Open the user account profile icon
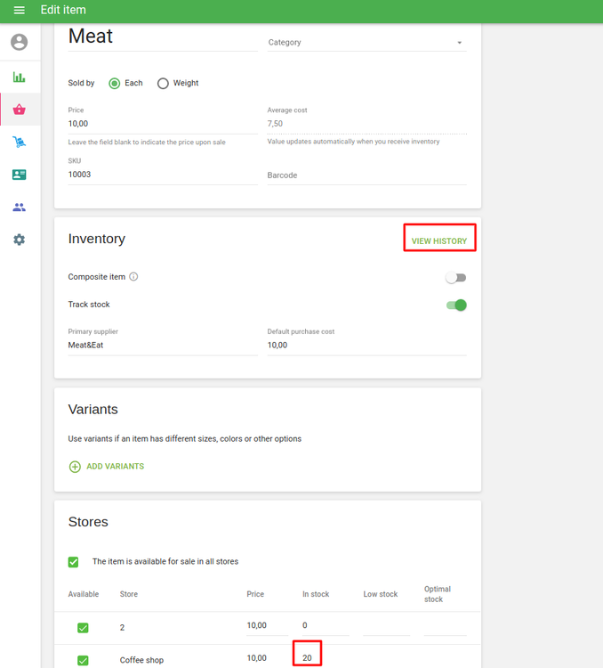The height and width of the screenshot is (668, 603). coord(19,42)
